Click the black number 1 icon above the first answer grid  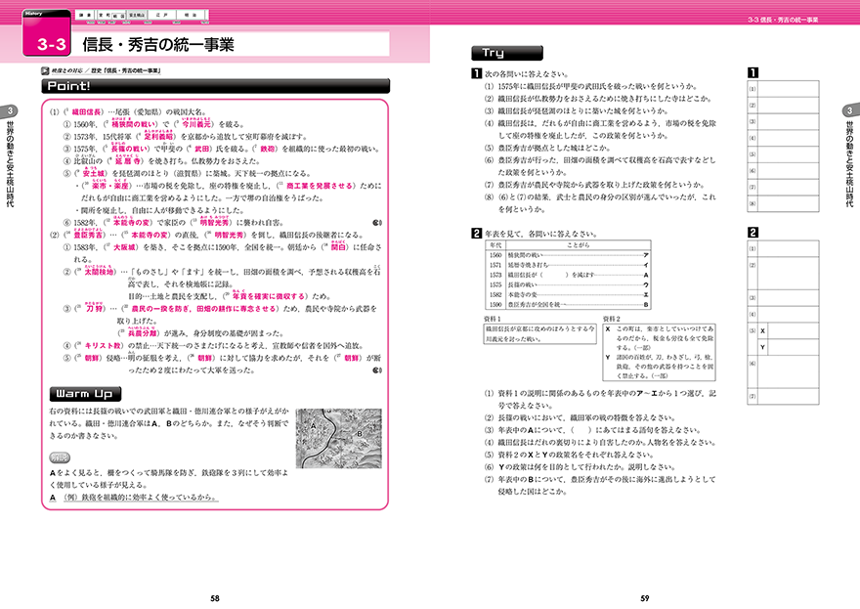[x=753, y=72]
